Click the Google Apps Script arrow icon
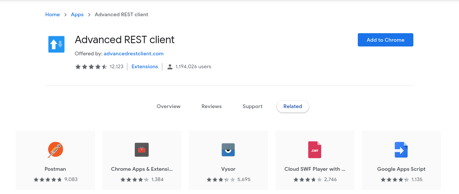Image resolution: width=459 pixels, height=194 pixels. pyautogui.click(x=401, y=150)
